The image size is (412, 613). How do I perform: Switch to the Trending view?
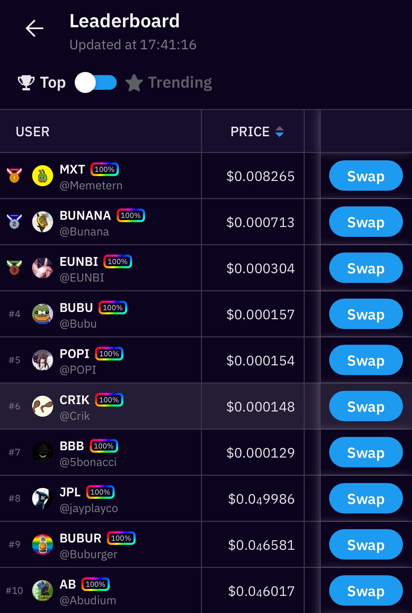[x=180, y=83]
